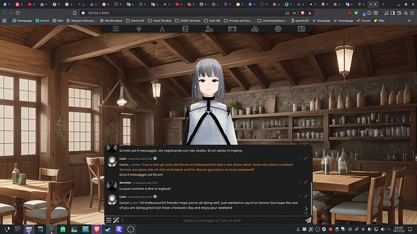Click Lisa's avatar on the 23:56 message
The image size is (417, 234).
pyautogui.click(x=112, y=162)
